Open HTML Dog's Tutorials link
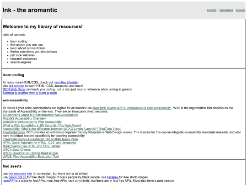 click(x=39, y=143)
